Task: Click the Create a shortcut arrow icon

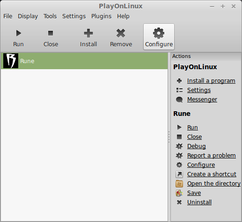Action: click(x=179, y=174)
